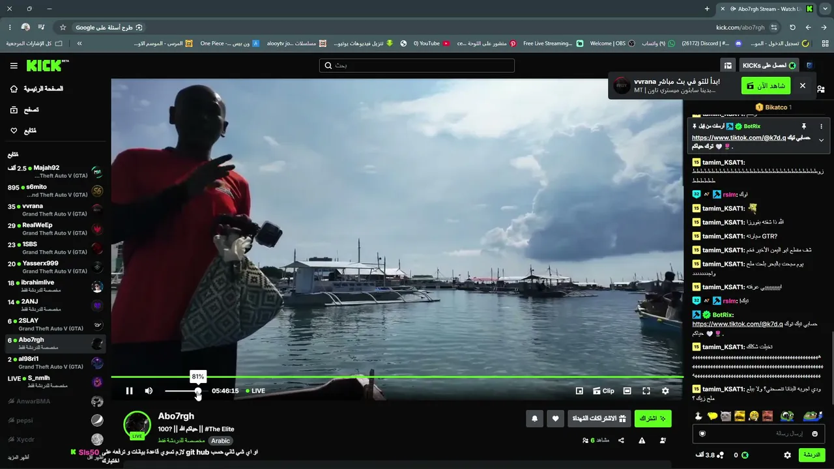This screenshot has width=834, height=469.
Task: Share the stream using share icon
Action: [x=621, y=440]
